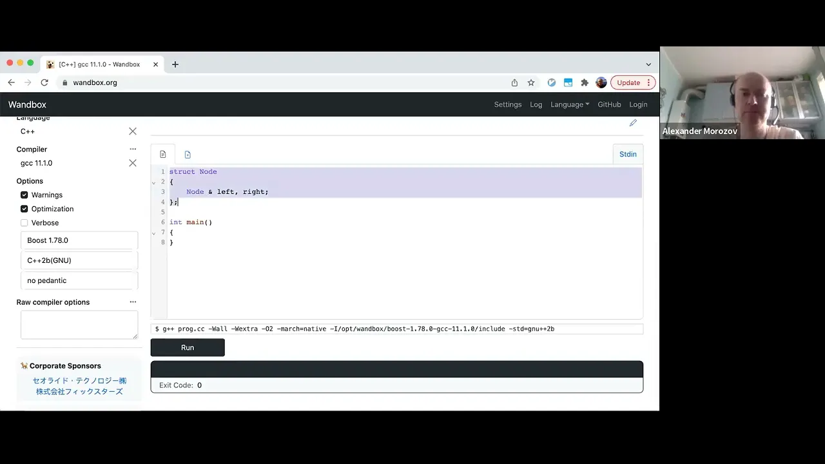This screenshot has width=825, height=464.
Task: Click 'Node & left, right;' code line
Action: pos(227,192)
